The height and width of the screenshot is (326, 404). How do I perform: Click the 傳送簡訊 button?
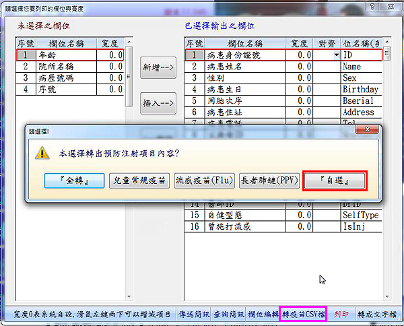[x=194, y=314]
